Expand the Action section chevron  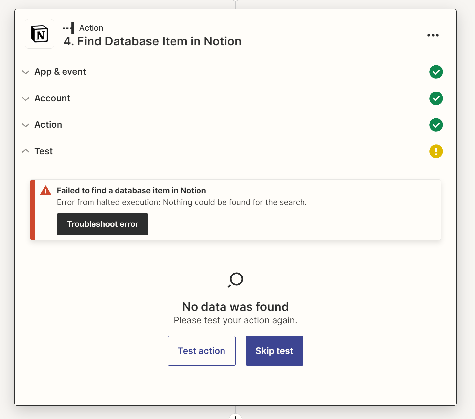26,125
